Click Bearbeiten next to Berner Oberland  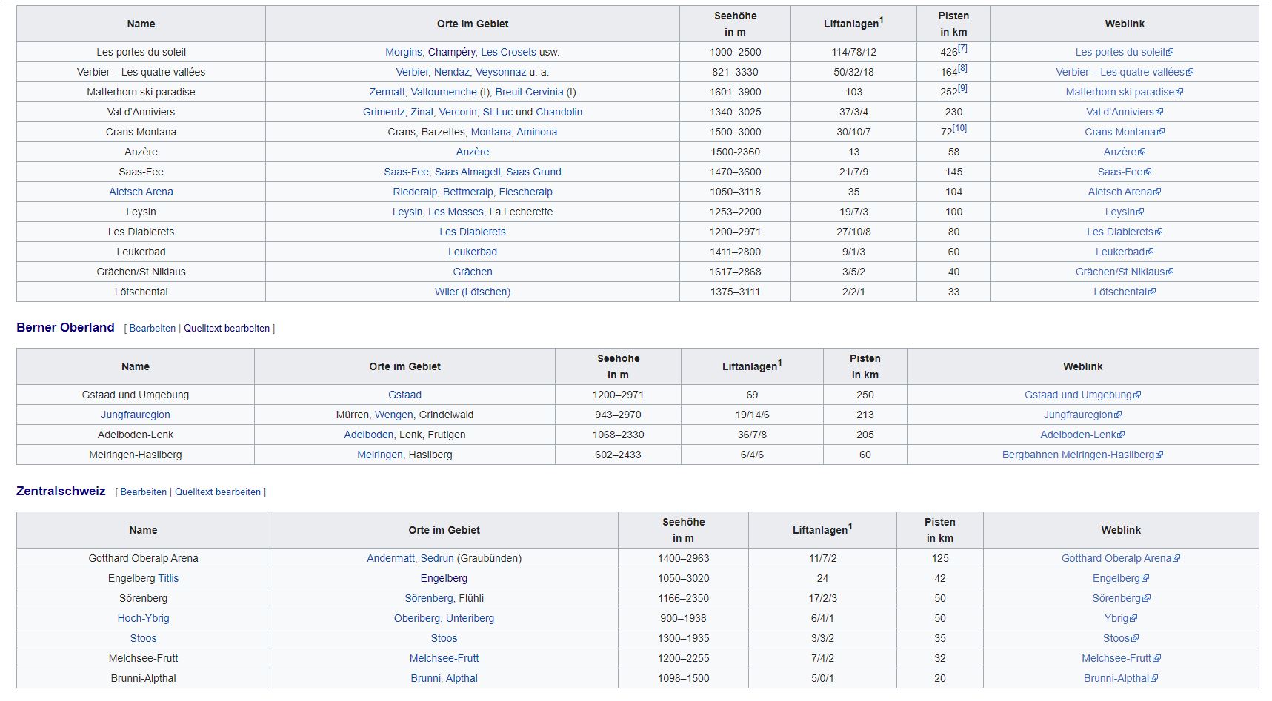click(153, 328)
